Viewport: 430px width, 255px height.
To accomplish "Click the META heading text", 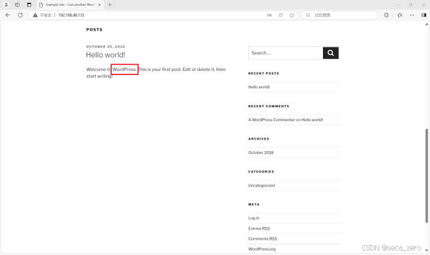I will tap(253, 204).
